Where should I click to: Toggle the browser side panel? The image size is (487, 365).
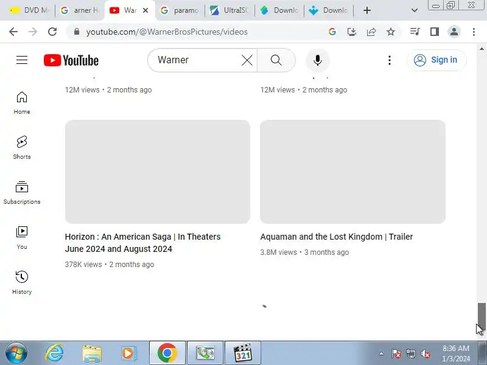click(435, 32)
